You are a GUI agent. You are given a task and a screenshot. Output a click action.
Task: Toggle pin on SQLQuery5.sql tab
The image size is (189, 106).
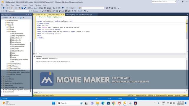point(61,15)
